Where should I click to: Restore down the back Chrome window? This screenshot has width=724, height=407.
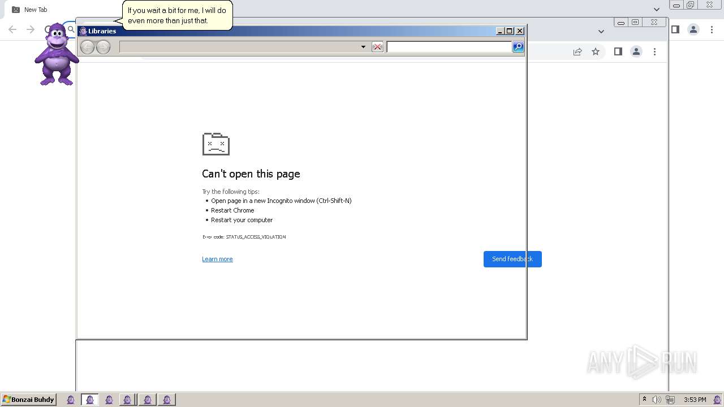691,5
